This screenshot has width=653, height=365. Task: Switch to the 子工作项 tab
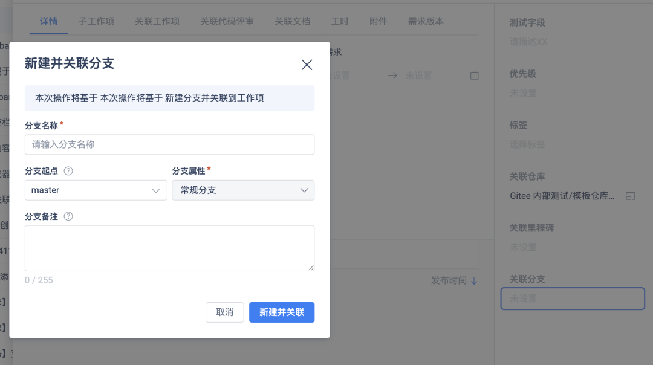(96, 21)
